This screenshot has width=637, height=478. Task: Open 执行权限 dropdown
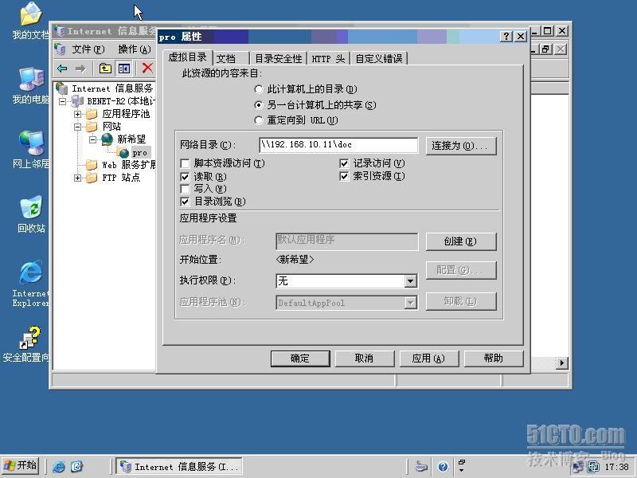click(410, 281)
